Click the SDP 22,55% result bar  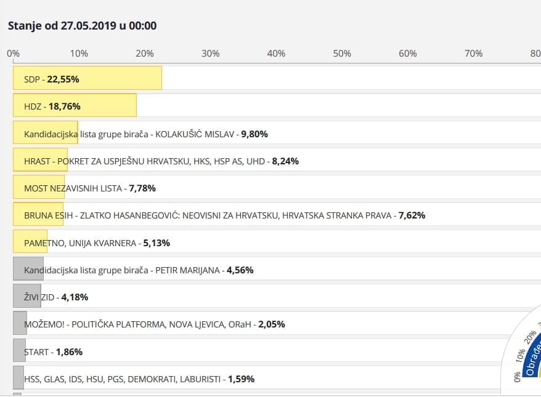[87, 79]
